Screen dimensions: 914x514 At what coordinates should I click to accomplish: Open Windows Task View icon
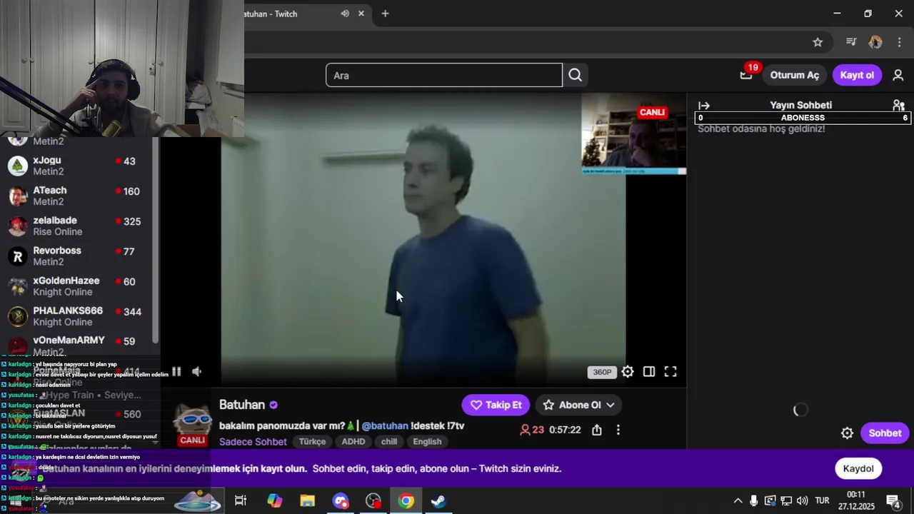[241, 500]
